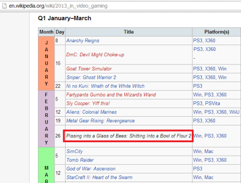241x183 pixels.
Task: Click the day 15 cell
Action: (x=60, y=63)
